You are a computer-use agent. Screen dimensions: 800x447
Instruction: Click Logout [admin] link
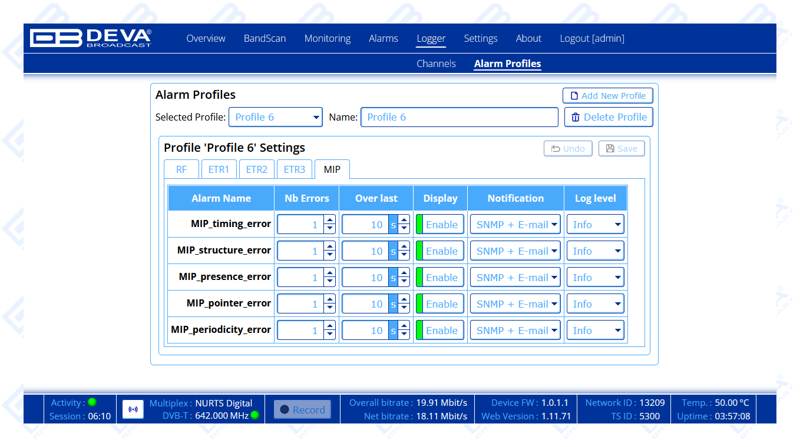591,38
